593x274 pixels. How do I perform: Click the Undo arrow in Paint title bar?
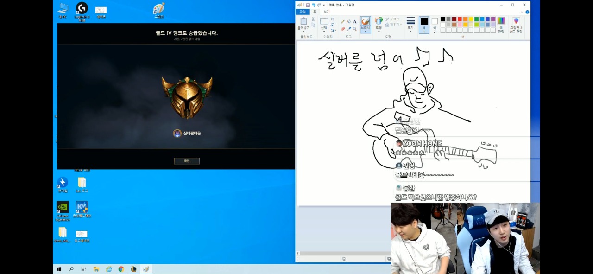[x=314, y=5]
